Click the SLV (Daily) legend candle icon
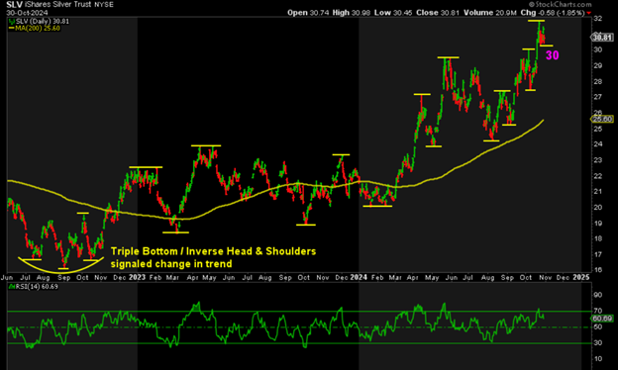This screenshot has height=370, width=618. 12,21
